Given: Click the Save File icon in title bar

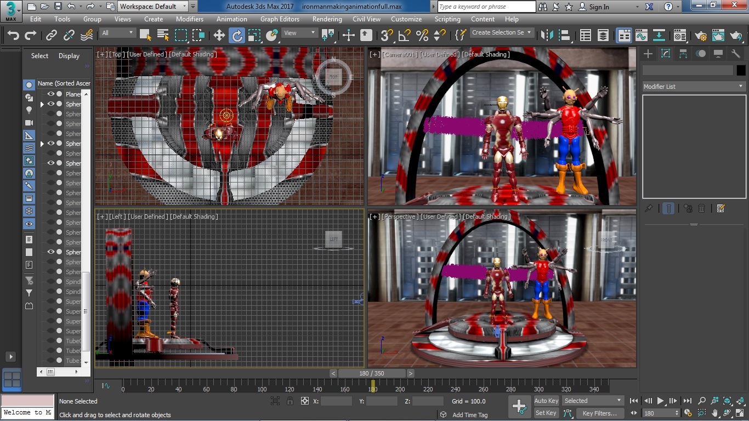Looking at the screenshot, I should click(58, 7).
